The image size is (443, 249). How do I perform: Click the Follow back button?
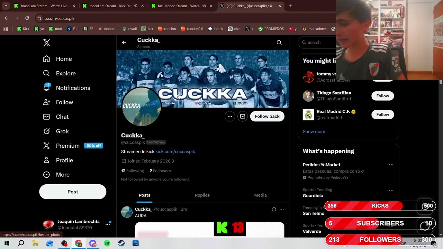[x=267, y=116]
